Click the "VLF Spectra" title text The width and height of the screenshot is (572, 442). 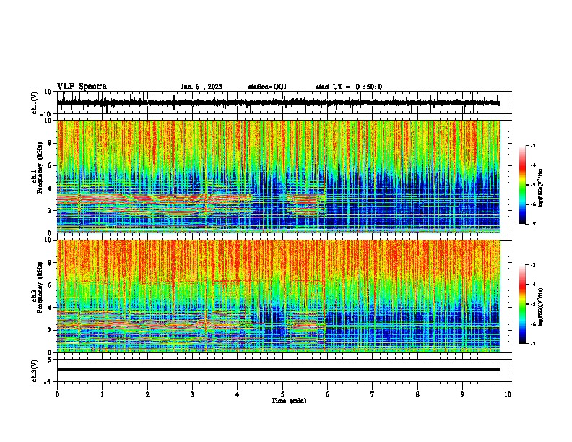pyautogui.click(x=82, y=87)
